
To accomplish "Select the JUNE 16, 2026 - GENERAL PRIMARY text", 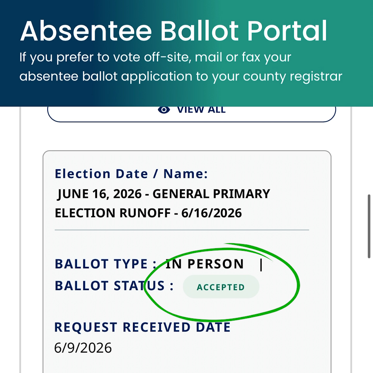I will coord(163,194).
